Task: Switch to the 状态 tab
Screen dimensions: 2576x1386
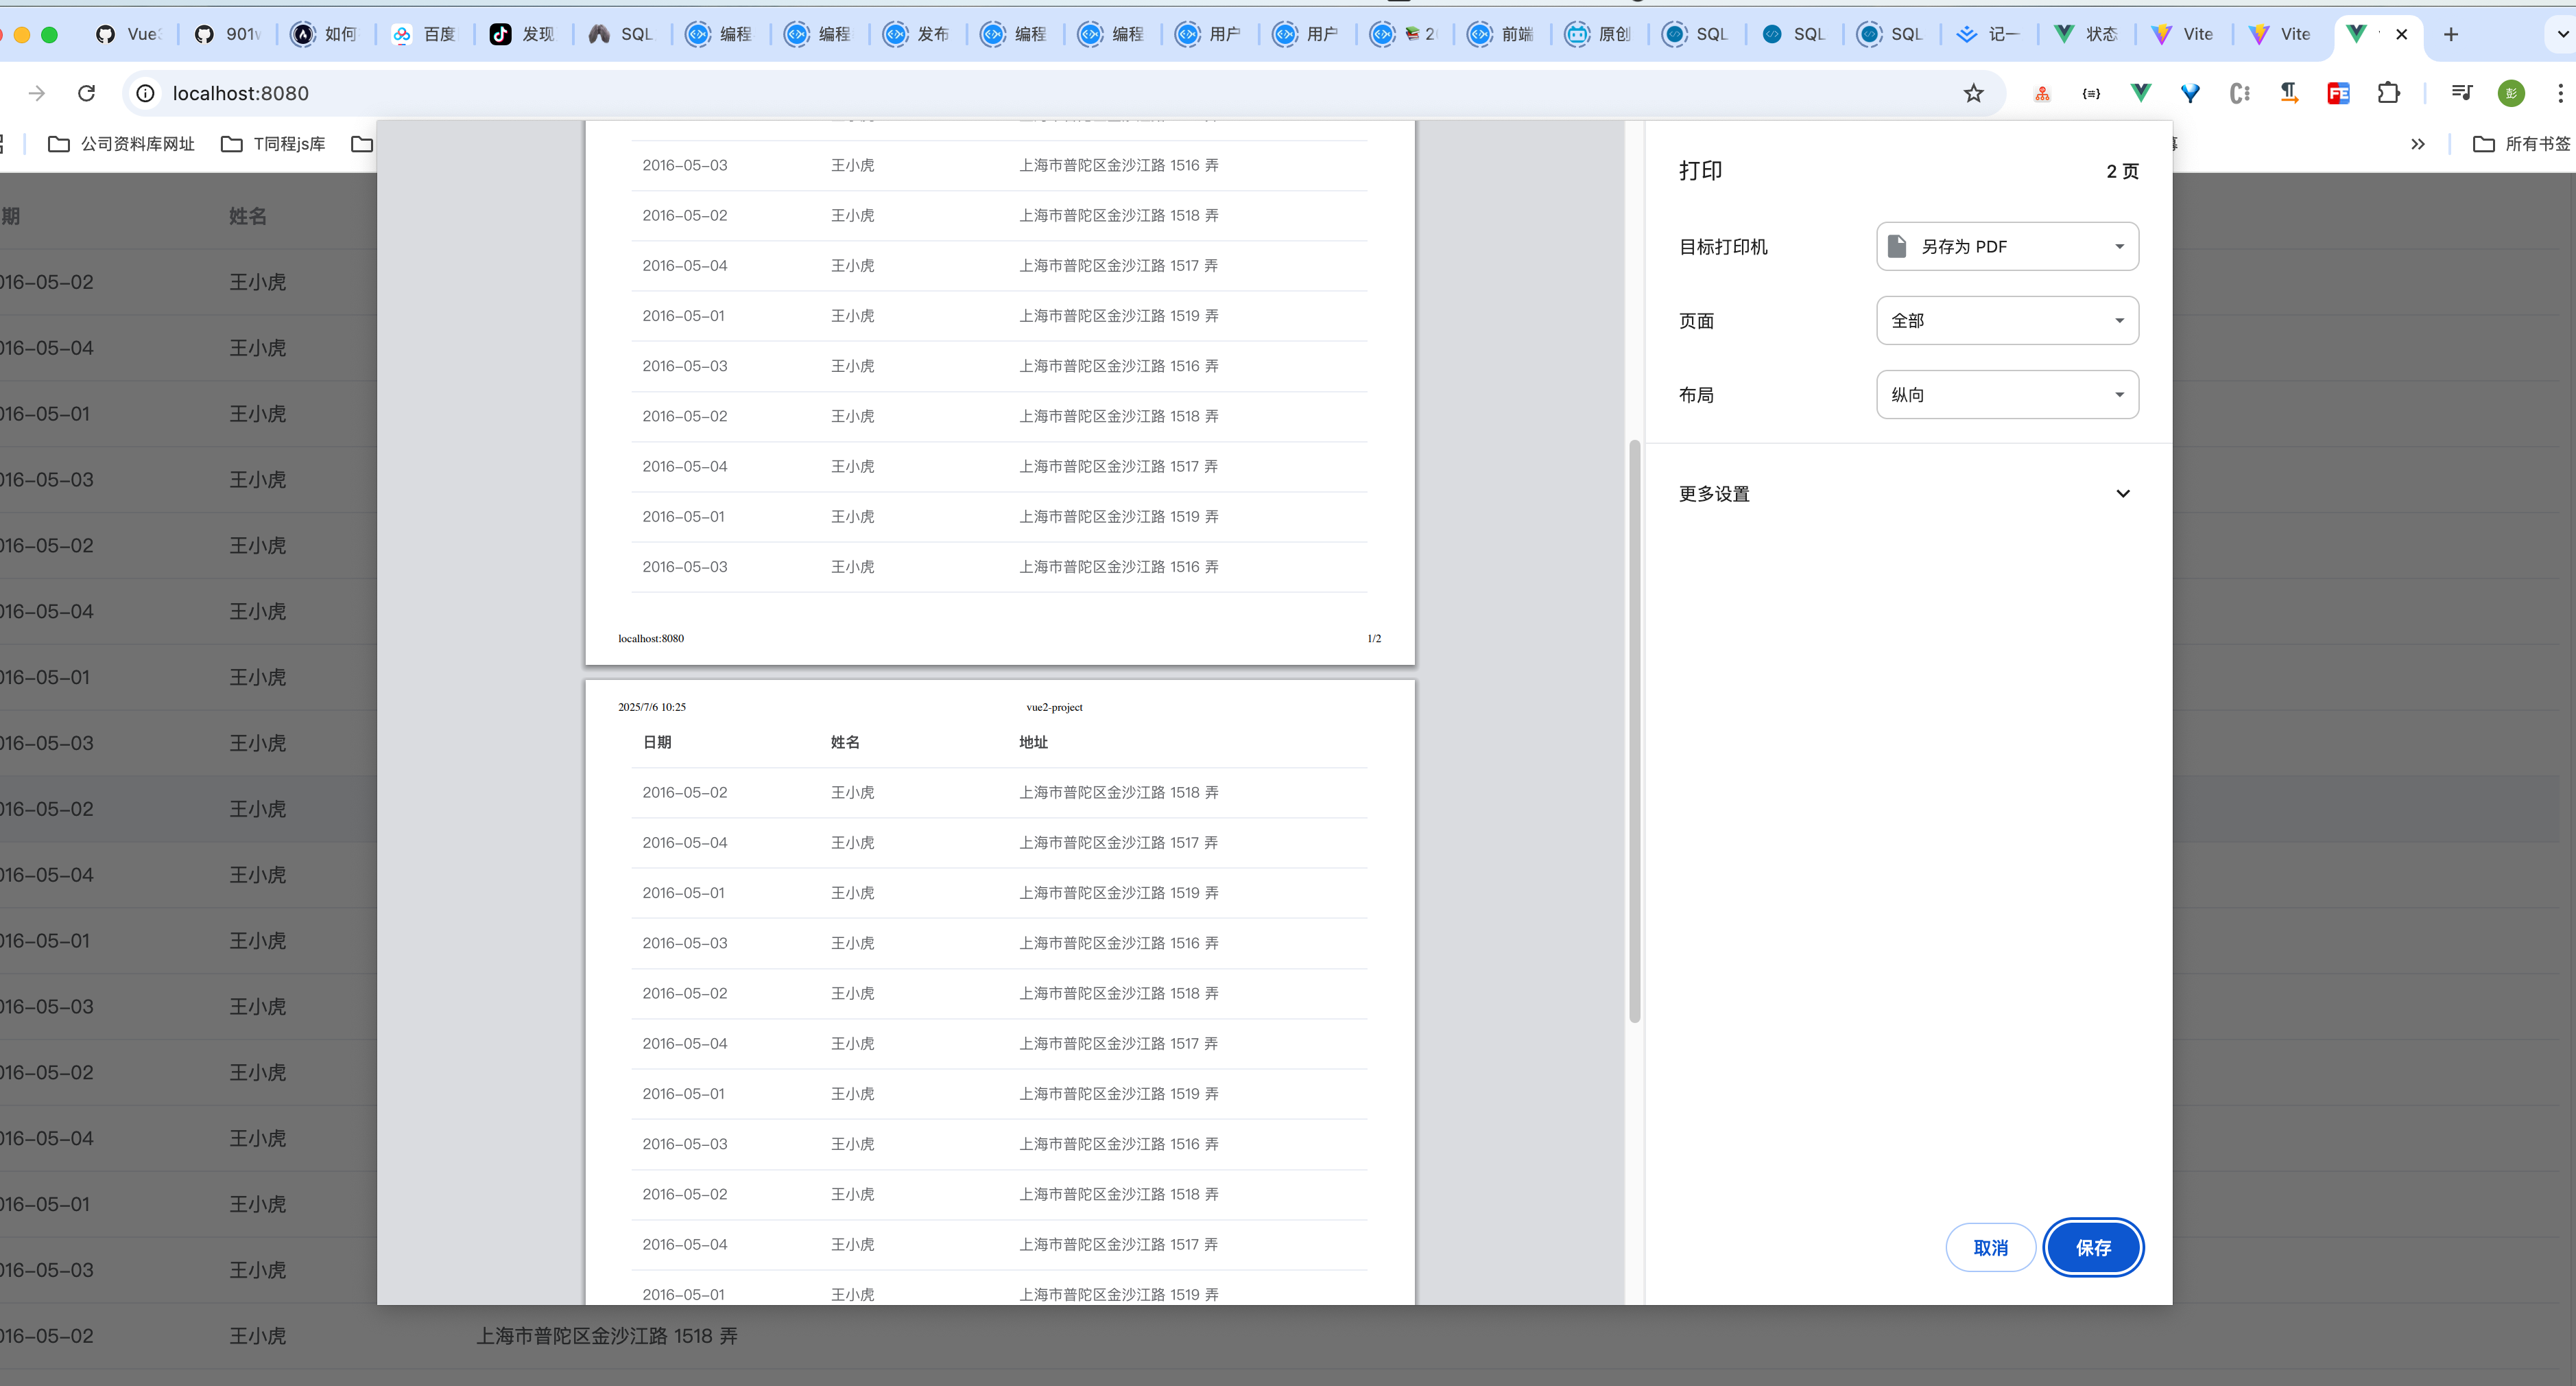Action: (x=2085, y=34)
